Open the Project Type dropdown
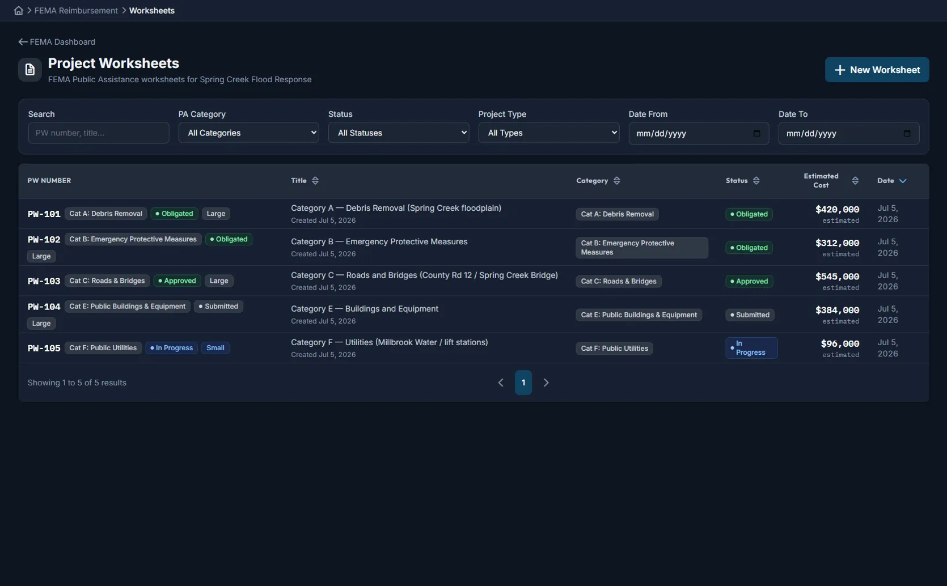947x586 pixels. pos(549,133)
